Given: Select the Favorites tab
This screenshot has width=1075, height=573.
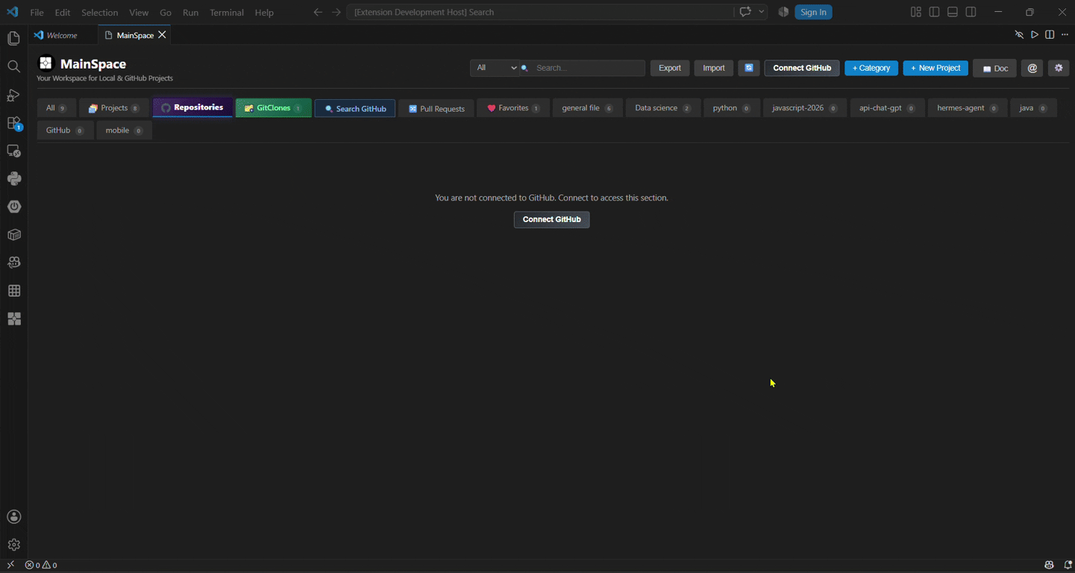Looking at the screenshot, I should tap(513, 108).
